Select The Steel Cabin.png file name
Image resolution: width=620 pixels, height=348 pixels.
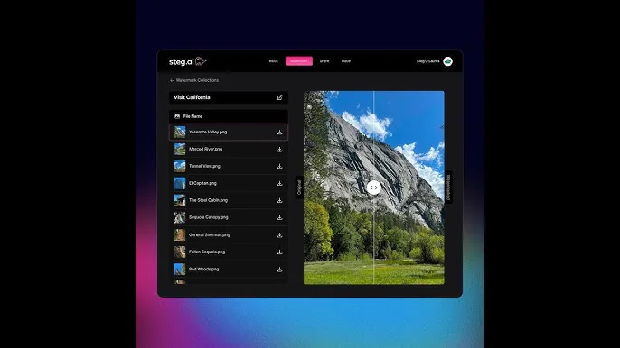(x=208, y=200)
